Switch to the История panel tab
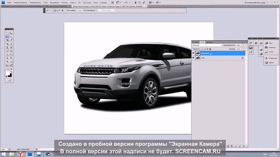The image size is (280, 157). [196, 42]
